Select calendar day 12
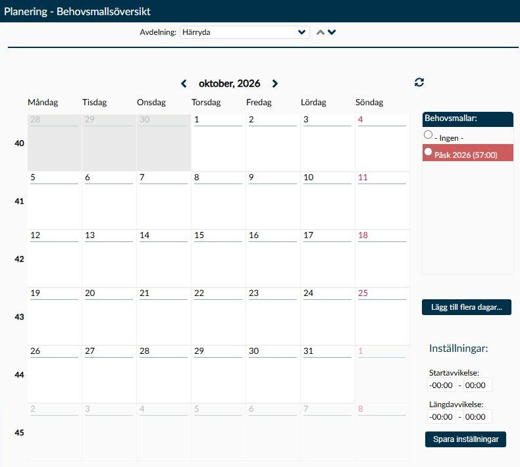This screenshot has height=467, width=520. point(55,258)
